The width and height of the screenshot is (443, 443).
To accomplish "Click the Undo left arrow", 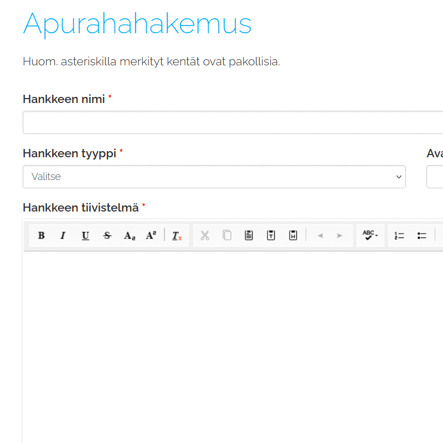I will pyautogui.click(x=320, y=235).
